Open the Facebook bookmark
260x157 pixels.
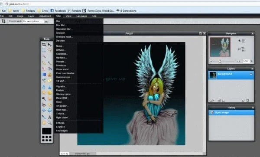coord(58,10)
